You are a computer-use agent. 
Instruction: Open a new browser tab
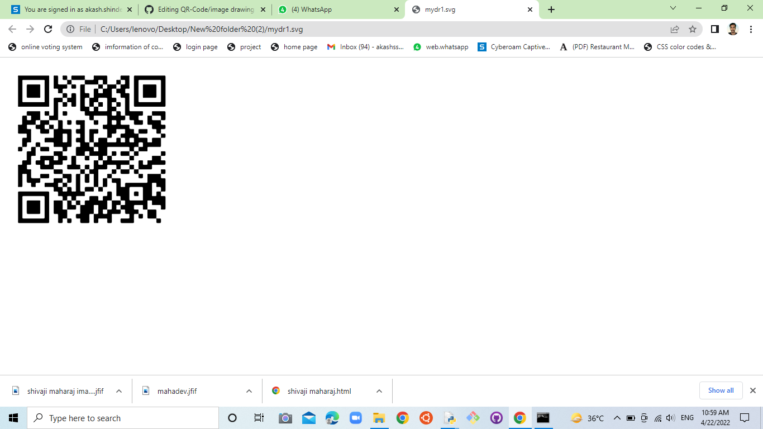551,9
